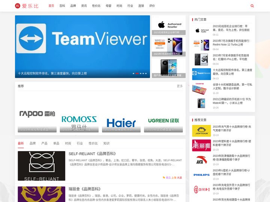This screenshot has height=202, width=270.
Task: Select the first carousel dot indicator
Action: pos(133,74)
